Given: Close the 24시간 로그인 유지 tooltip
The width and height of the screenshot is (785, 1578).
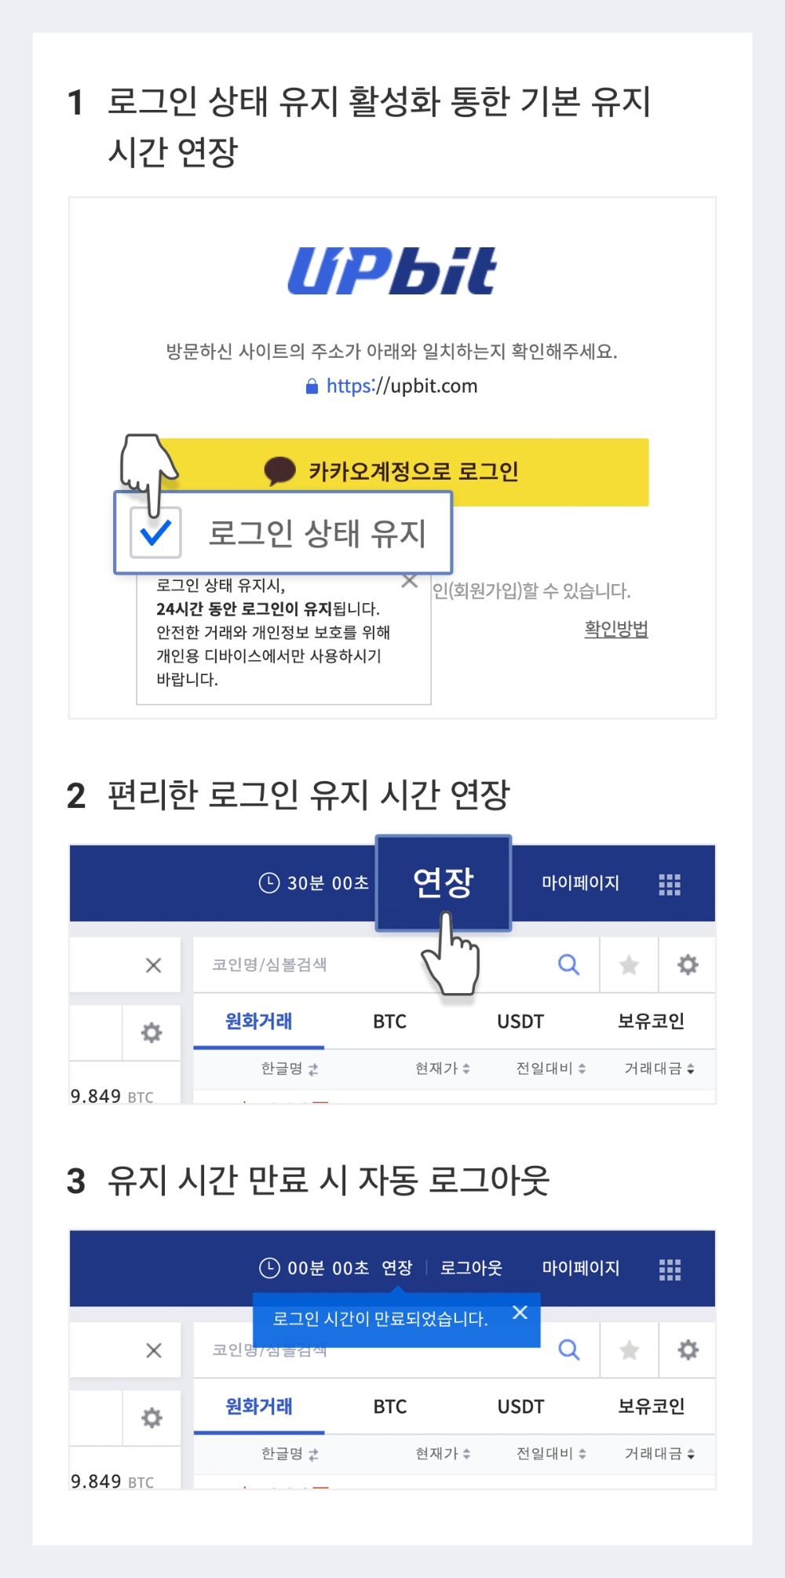Looking at the screenshot, I should [409, 581].
